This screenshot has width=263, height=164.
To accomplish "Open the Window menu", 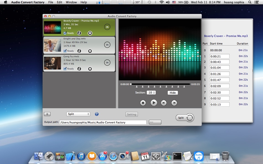I will pos(71,2).
